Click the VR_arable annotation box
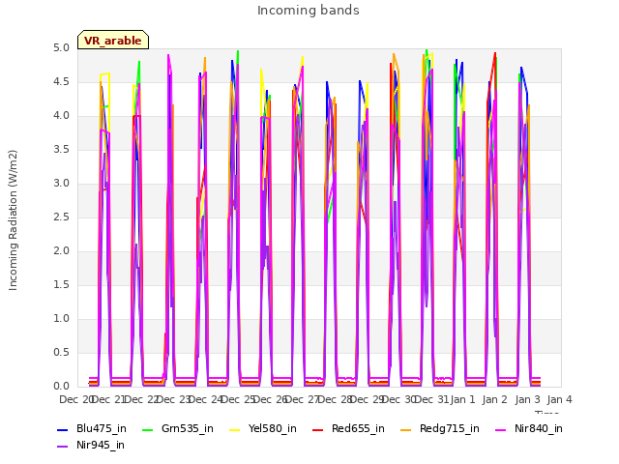 (113, 40)
